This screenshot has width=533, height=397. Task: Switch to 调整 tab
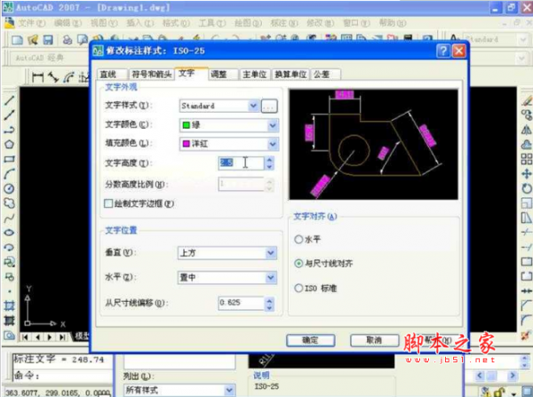point(223,74)
